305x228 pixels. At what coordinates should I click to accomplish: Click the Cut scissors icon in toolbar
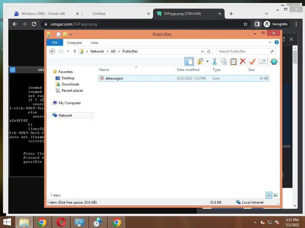pos(214,61)
